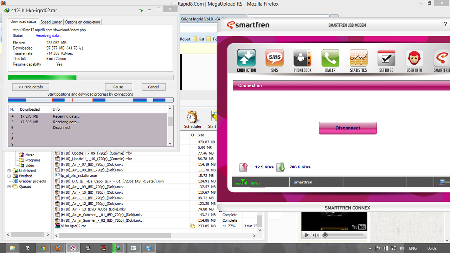450x253 pixels.
Task: Click the connections progress segments bar
Action: point(91,100)
